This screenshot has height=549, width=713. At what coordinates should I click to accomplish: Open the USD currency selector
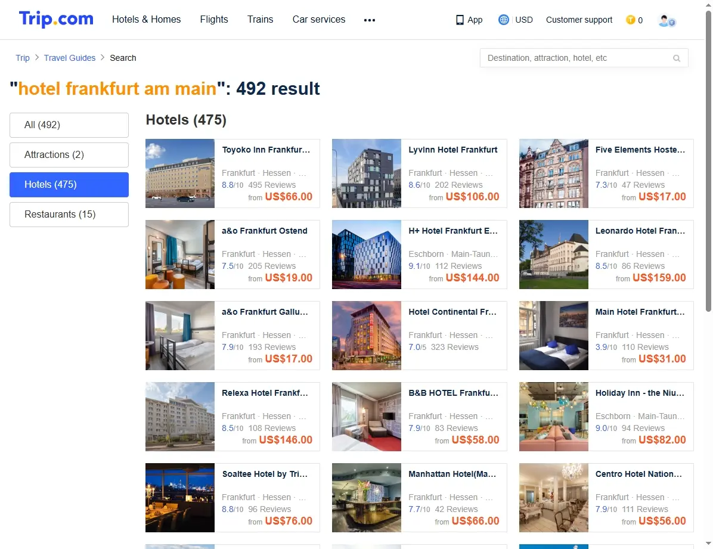click(x=524, y=20)
